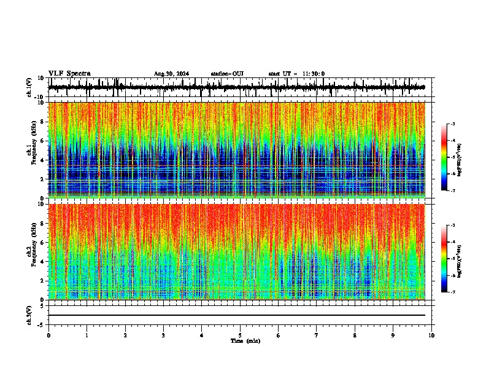The height and width of the screenshot is (376, 486).
Task: Click the "VLF Spectra" title text
Action: [69, 74]
